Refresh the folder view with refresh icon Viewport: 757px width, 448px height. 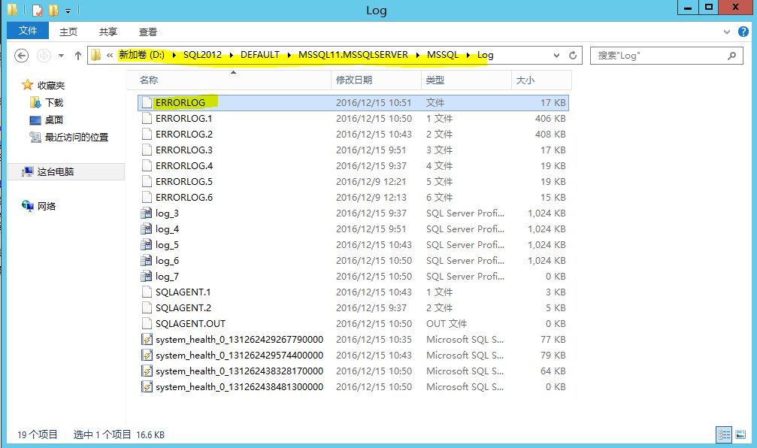(x=571, y=55)
